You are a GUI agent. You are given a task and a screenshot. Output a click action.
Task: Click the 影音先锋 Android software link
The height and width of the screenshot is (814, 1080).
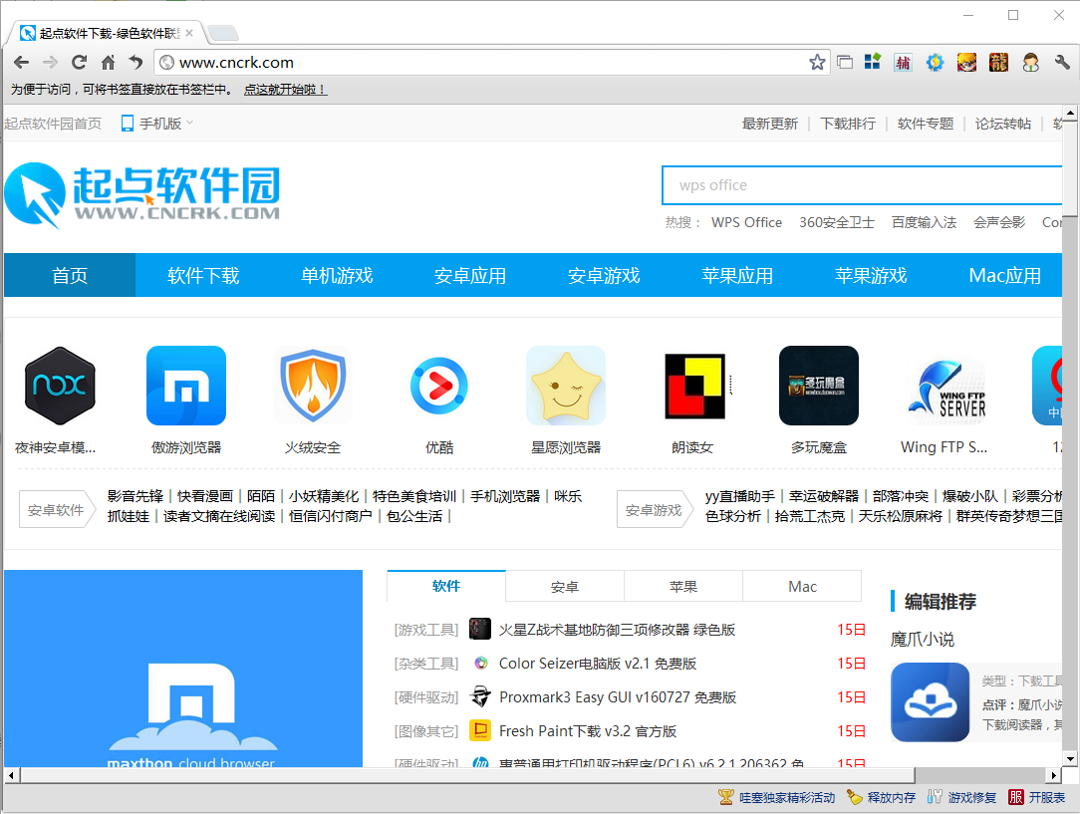[x=135, y=496]
